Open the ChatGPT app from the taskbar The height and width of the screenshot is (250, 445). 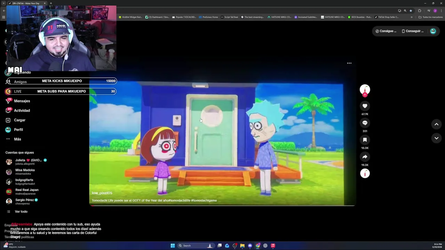[x=265, y=245]
